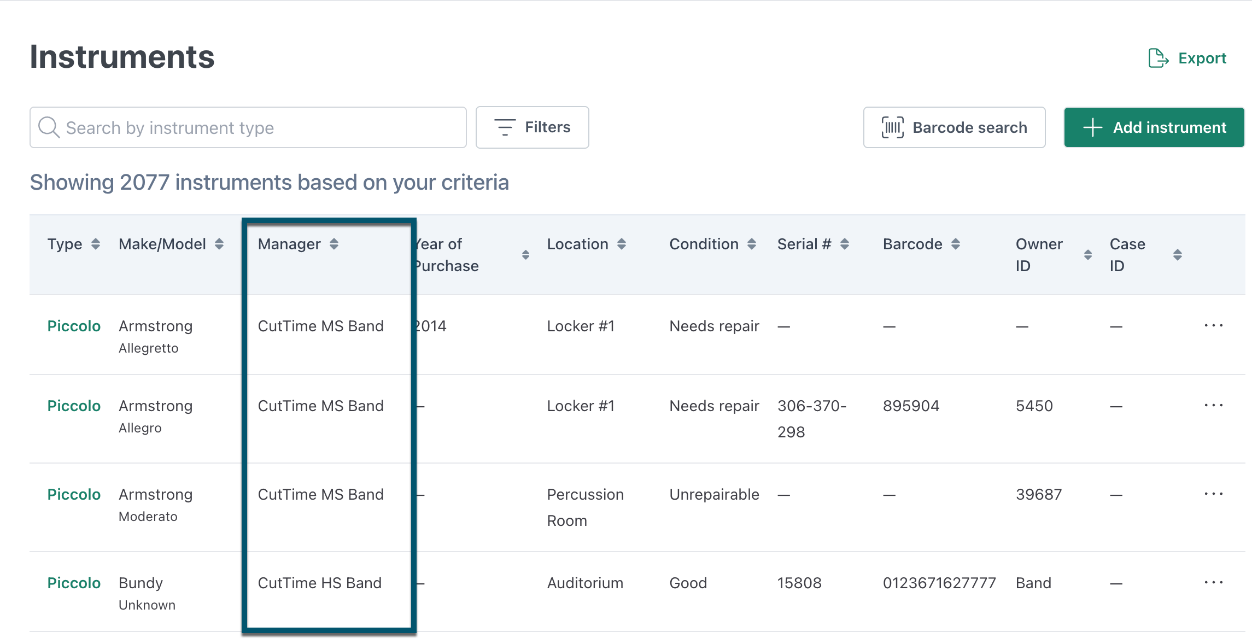The image size is (1252, 644).
Task: Click the Type column header label
Action: pos(65,244)
